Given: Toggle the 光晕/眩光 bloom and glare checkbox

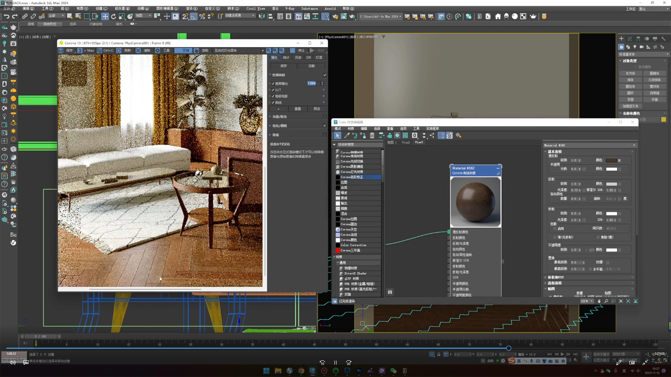Looking at the screenshot, I should point(324,117).
